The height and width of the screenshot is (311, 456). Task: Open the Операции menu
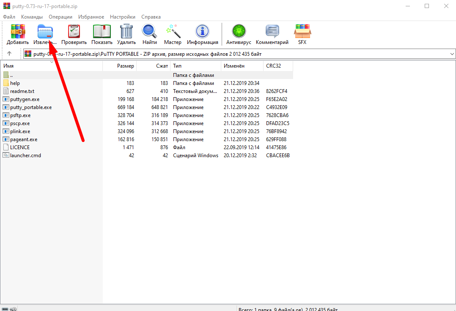point(60,17)
